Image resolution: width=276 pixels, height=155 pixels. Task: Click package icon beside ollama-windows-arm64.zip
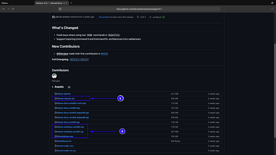click(x=56, y=132)
